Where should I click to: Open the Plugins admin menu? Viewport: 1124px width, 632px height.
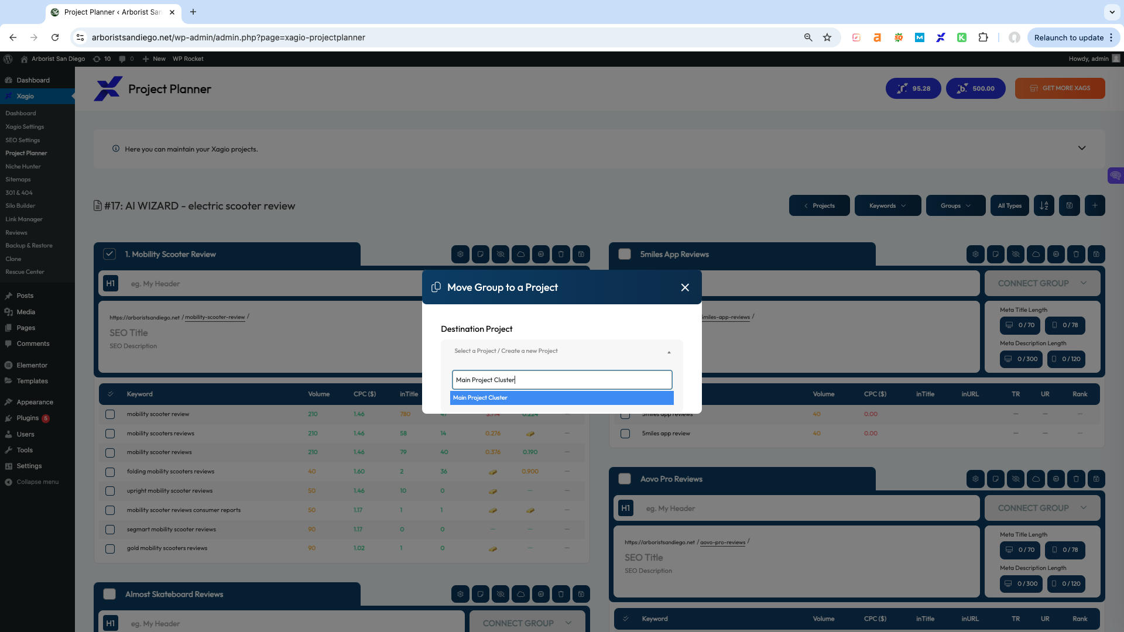click(28, 418)
